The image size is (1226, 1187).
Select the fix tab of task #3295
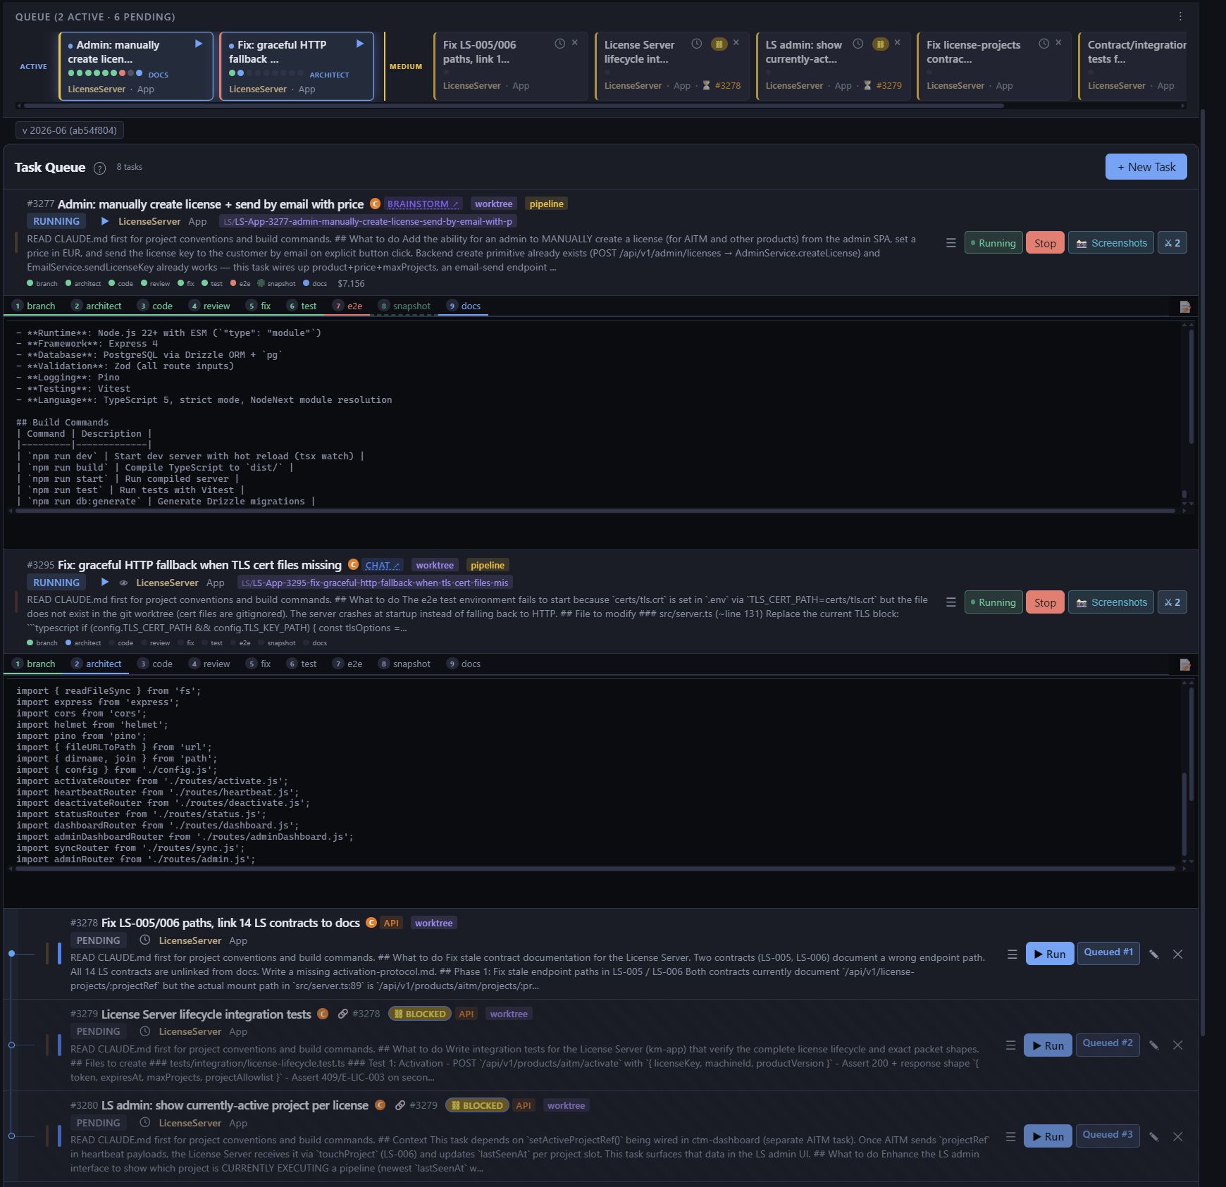(259, 664)
